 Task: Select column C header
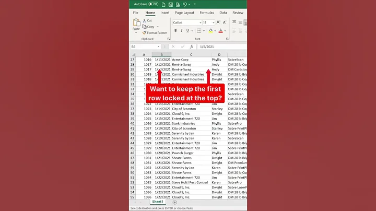pos(191,55)
